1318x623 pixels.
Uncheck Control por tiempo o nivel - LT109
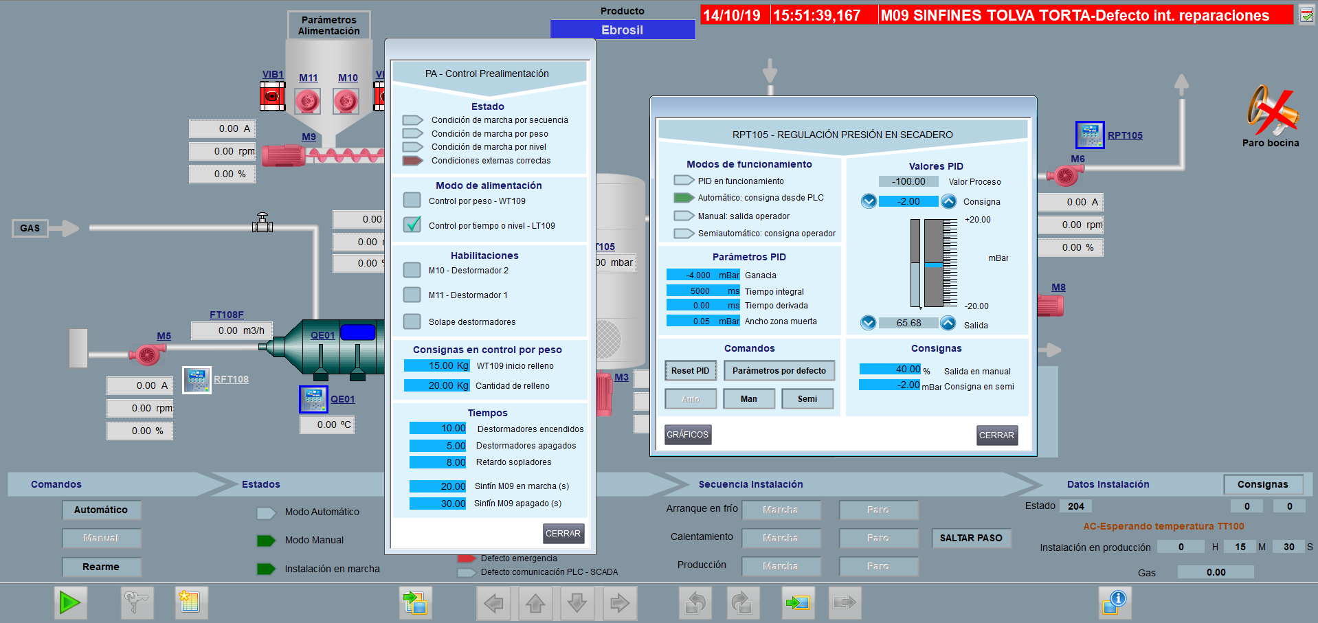pos(412,225)
